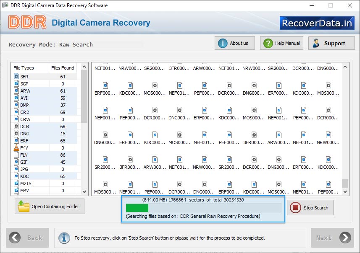Click 'DDR General Raw Recovery Procedure' text
Image resolution: width=360 pixels, height=253 pixels.
point(220,216)
